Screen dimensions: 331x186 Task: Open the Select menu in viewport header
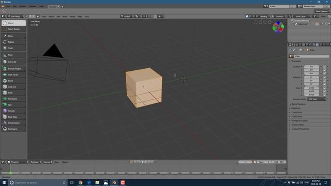(52, 17)
